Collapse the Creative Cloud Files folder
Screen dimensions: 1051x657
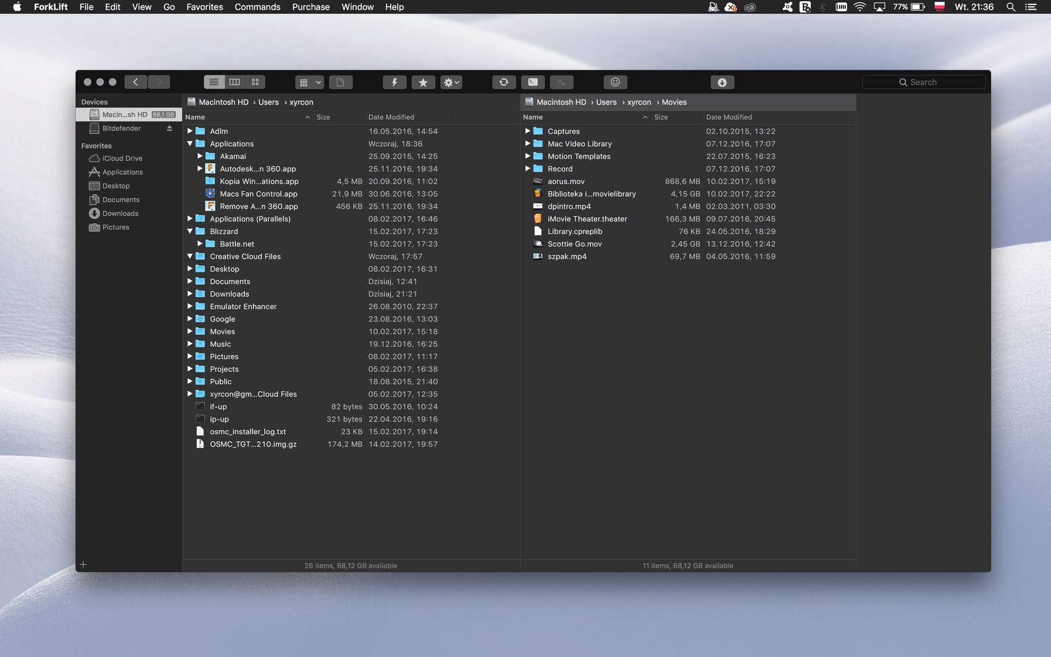pyautogui.click(x=189, y=256)
